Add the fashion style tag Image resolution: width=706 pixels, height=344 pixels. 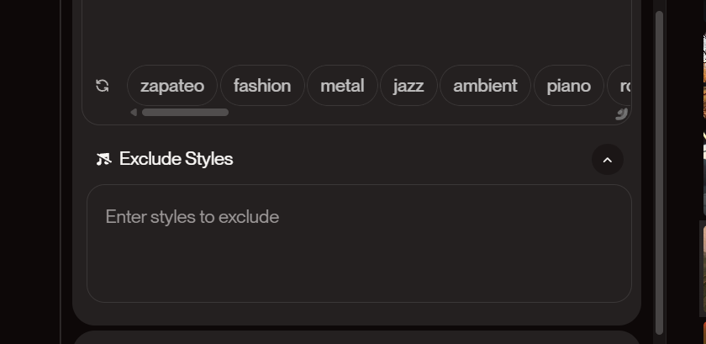262,86
